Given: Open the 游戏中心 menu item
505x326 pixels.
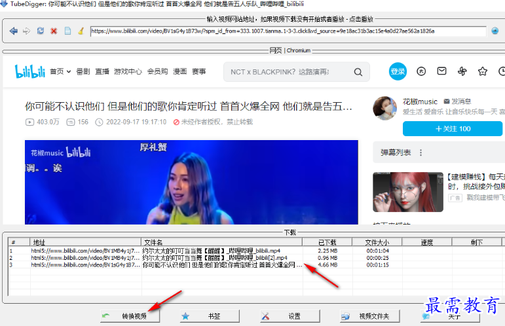Looking at the screenshot, I should (x=128, y=71).
